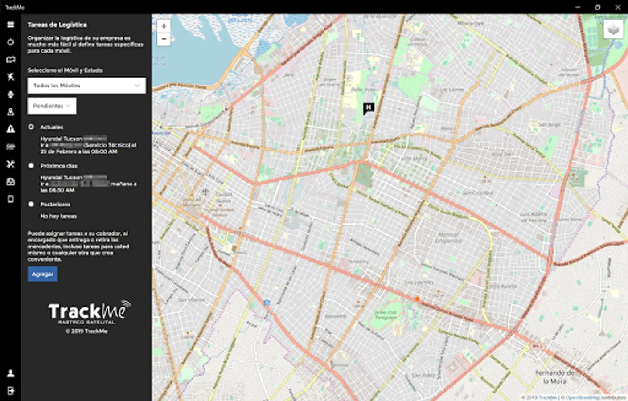This screenshot has width=628, height=401.
Task: Expand the Todos los Móviles dropdown
Action: [x=86, y=86]
